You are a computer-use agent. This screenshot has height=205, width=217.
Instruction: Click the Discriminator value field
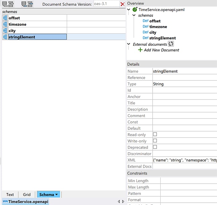(x=185, y=154)
